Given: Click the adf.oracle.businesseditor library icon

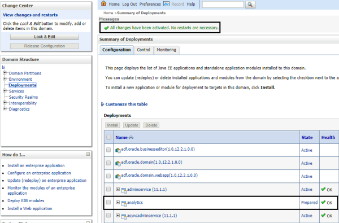Looking at the screenshot, I should point(118,150).
